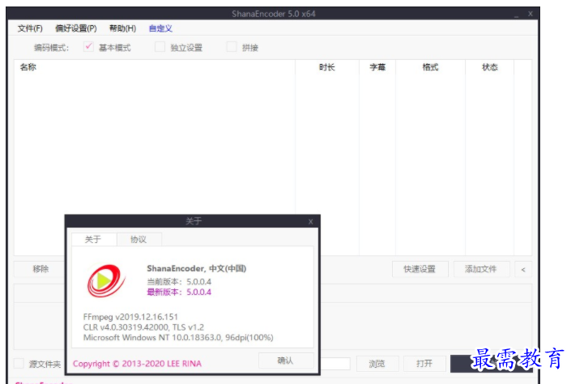This screenshot has height=384, width=571.
Task: Click the 当前版本: 5.0.0.4 text
Action: point(179,282)
